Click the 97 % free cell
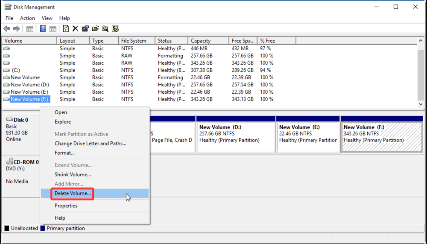427x244 pixels. pyautogui.click(x=265, y=49)
